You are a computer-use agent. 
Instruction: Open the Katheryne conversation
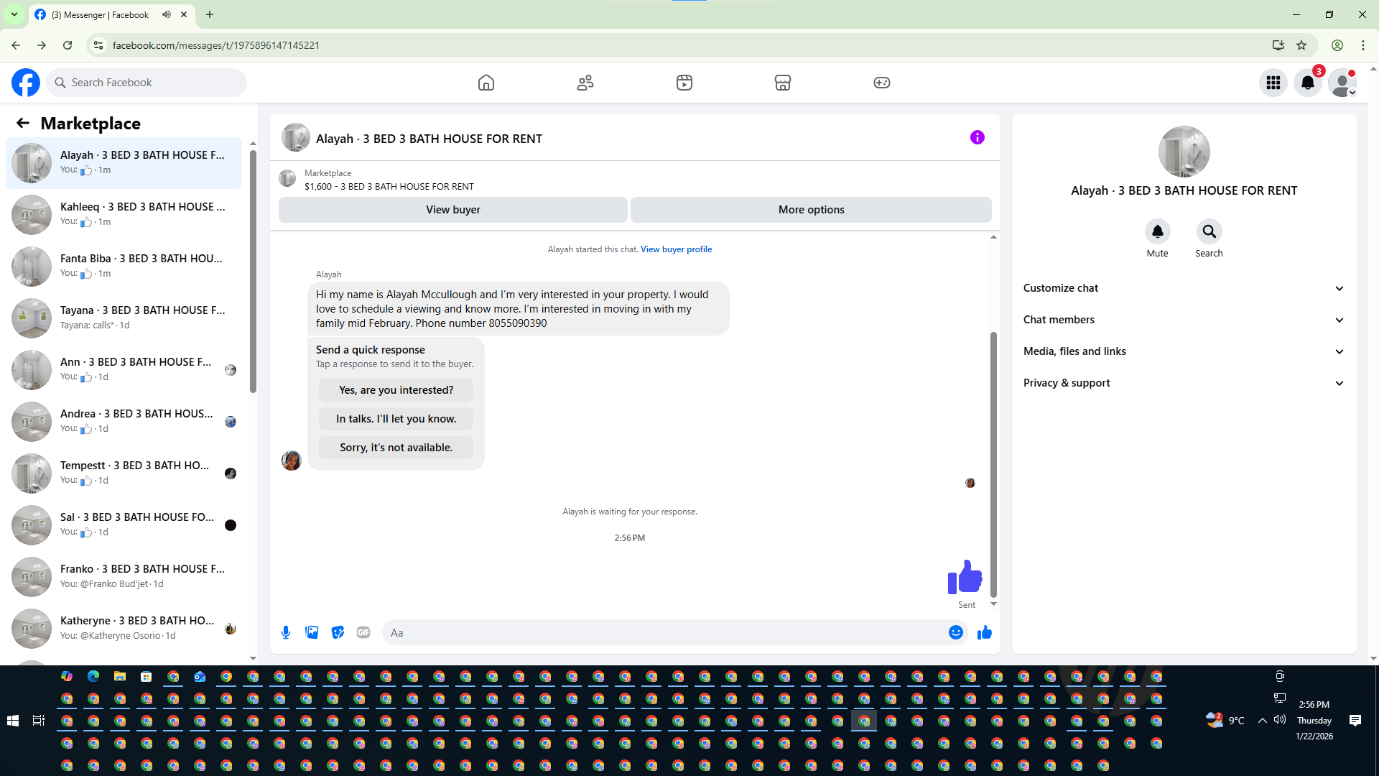pyautogui.click(x=124, y=629)
